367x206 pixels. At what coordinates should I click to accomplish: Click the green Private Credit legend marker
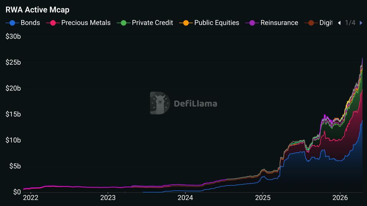pyautogui.click(x=124, y=23)
